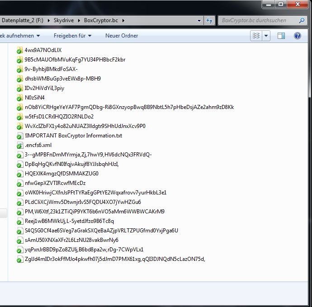Viewport: 312px width, 307px height.
Task: Click file icon of 3--gMPBFnDmMYrmja file
Action: coord(19,155)
